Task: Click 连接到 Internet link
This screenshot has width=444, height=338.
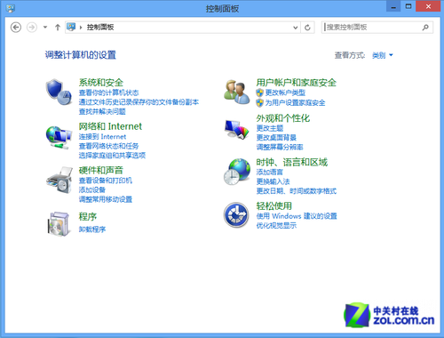Action: [102, 137]
